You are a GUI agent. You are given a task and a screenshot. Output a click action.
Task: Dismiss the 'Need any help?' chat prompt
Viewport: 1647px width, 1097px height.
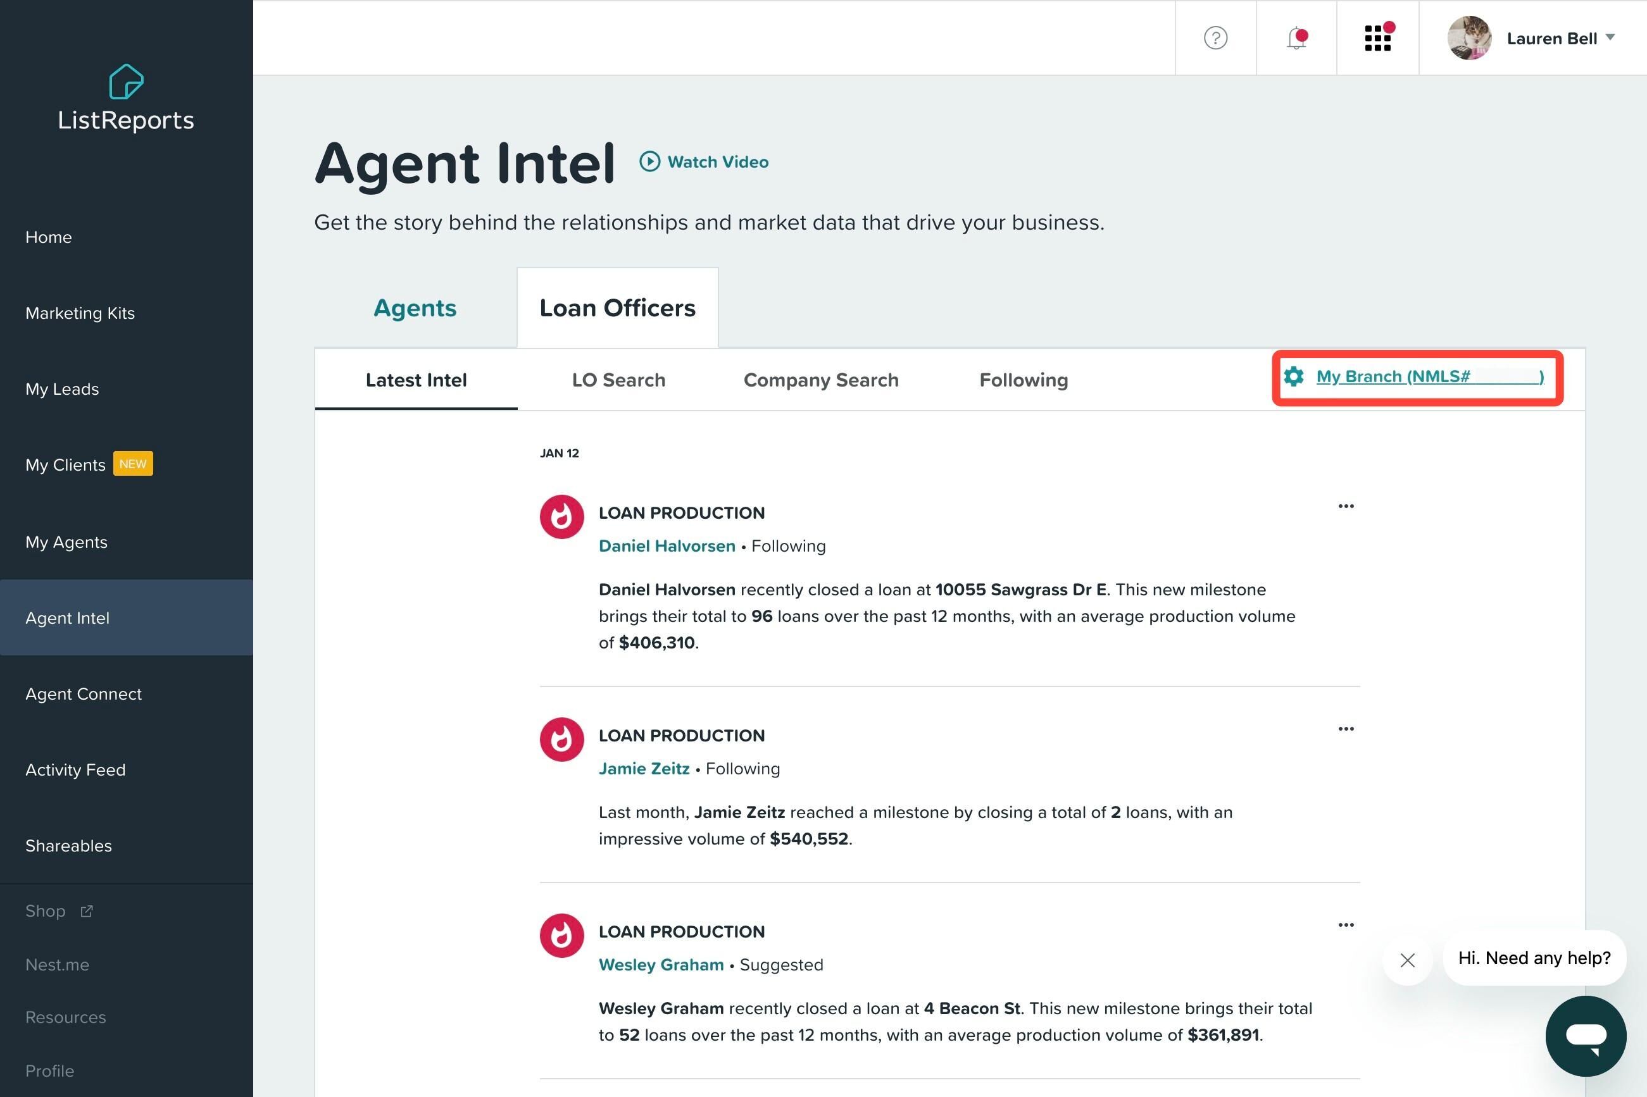point(1408,960)
